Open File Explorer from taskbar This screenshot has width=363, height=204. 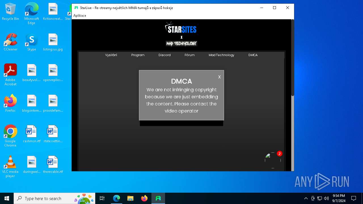130,198
